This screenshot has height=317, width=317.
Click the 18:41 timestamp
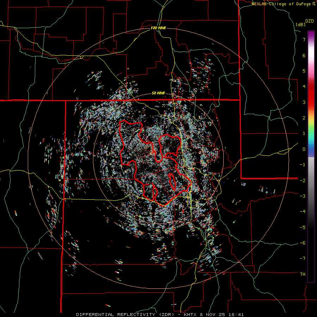[236, 315]
